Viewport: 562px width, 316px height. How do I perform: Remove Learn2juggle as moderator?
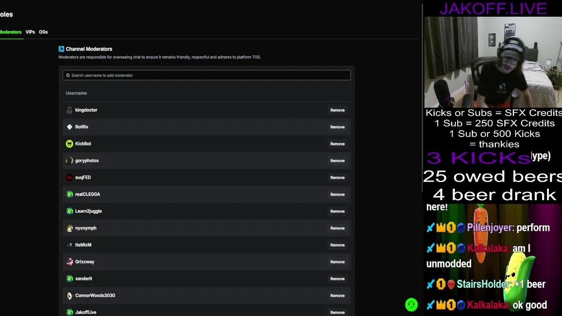337,211
